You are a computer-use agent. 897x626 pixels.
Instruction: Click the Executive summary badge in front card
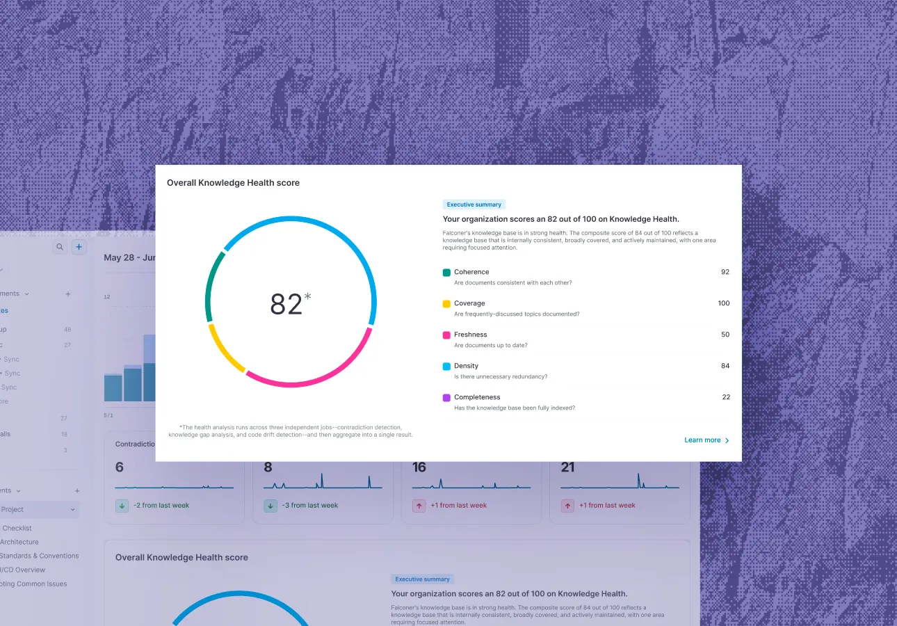474,204
